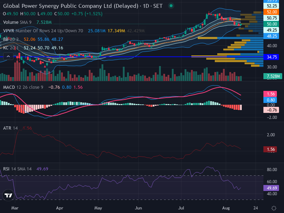
Task: Click the KC indicator label
Action: pos(11,48)
